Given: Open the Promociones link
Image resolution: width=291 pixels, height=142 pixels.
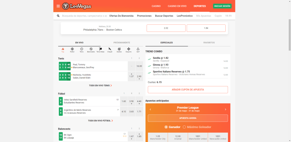Looking at the screenshot, I should (x=144, y=16).
